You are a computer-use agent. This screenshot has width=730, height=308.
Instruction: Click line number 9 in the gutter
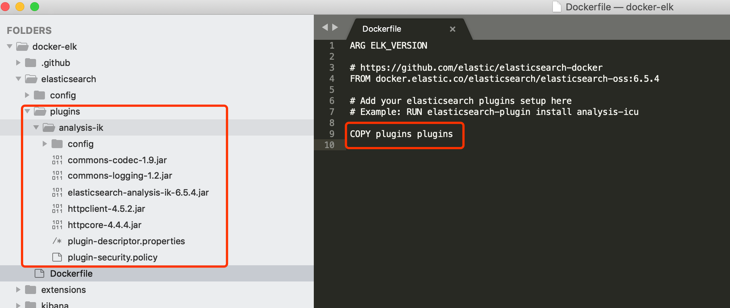(x=332, y=134)
